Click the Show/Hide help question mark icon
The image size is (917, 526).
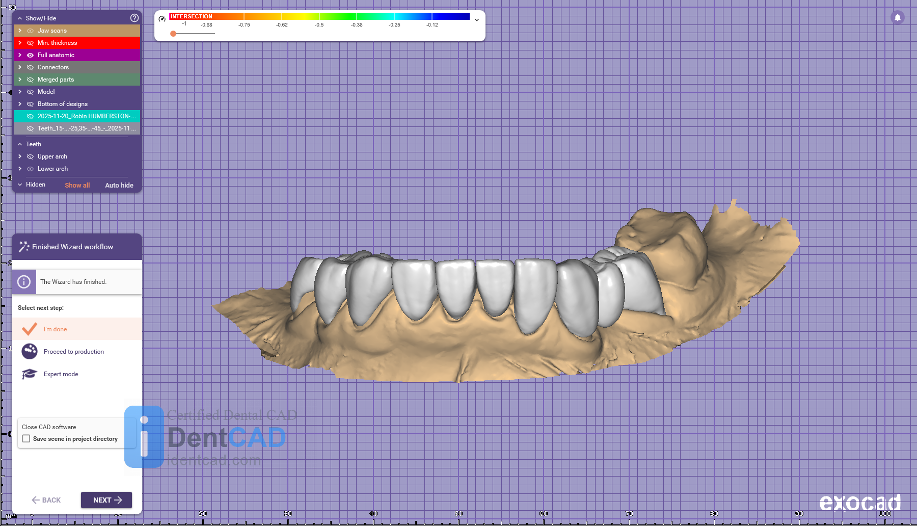[x=134, y=18]
